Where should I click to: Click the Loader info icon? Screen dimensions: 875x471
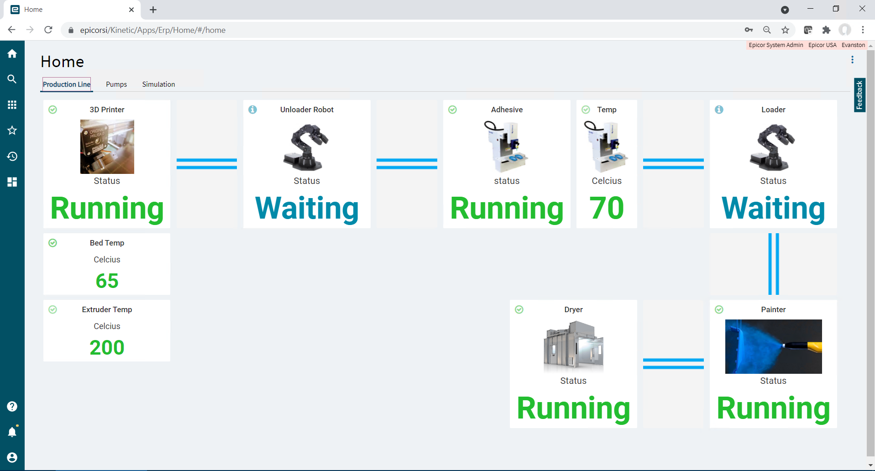pyautogui.click(x=719, y=110)
